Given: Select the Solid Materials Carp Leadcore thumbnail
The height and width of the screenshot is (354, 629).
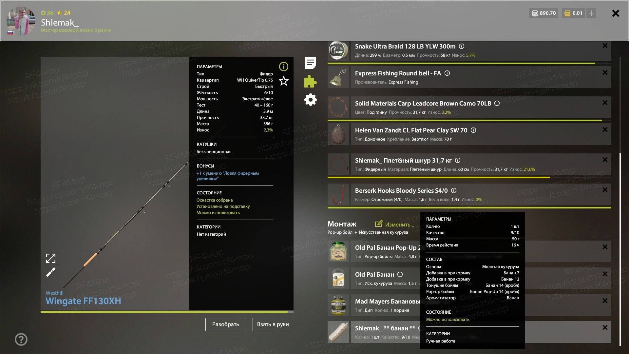Looking at the screenshot, I should tap(338, 107).
